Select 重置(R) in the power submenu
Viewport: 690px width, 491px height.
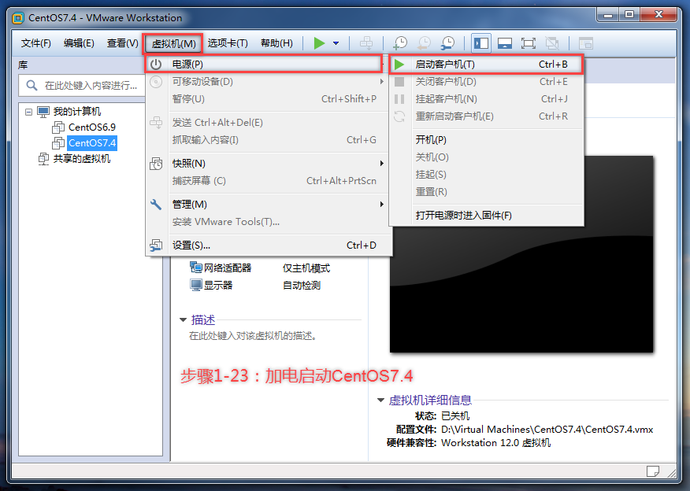[x=487, y=192]
